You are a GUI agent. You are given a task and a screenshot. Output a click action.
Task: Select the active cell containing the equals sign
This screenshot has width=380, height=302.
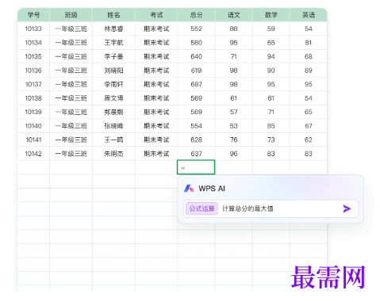196,167
